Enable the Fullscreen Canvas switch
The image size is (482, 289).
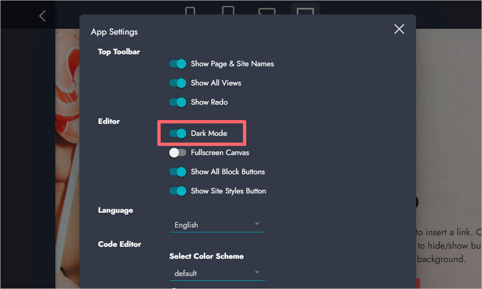click(178, 153)
